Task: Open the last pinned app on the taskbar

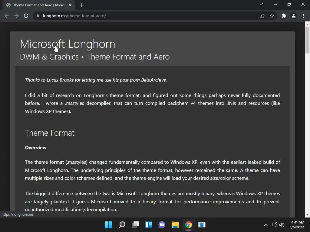Action: click(202, 225)
